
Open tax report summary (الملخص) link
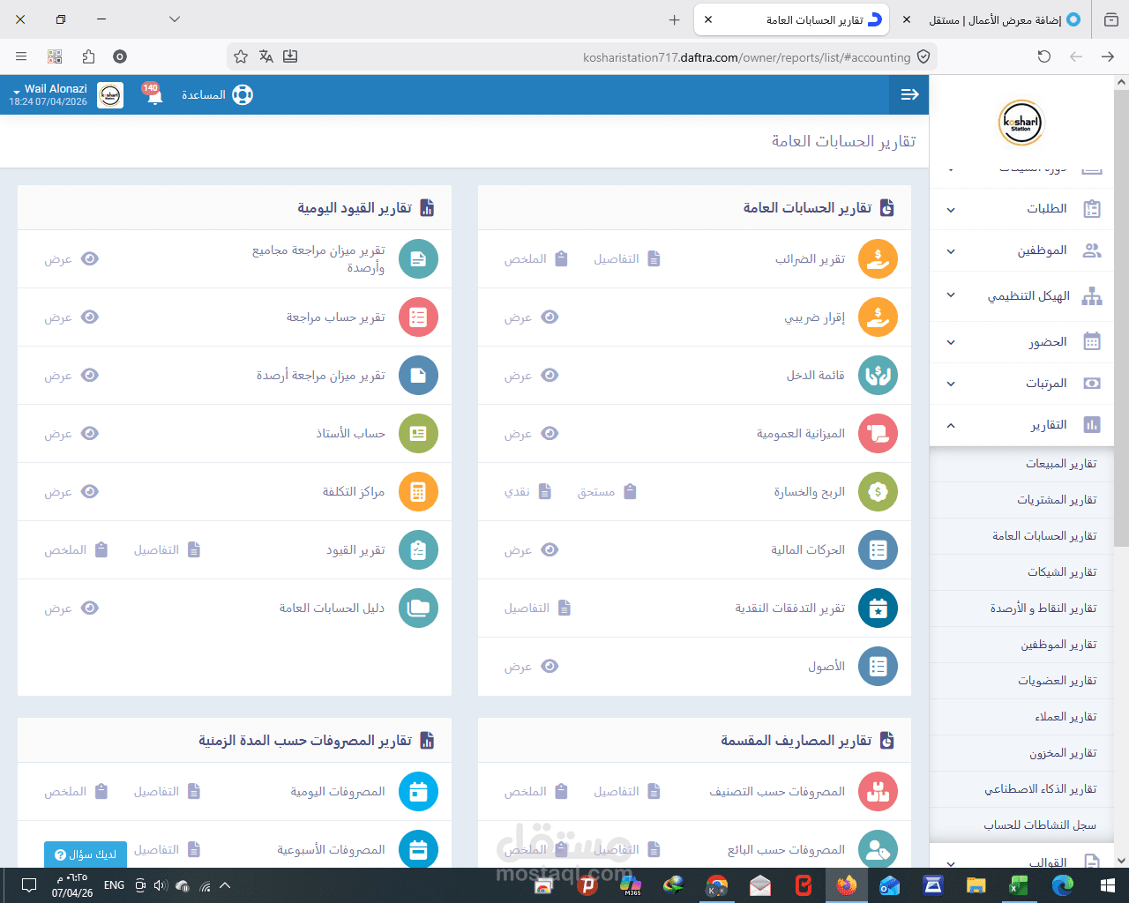click(x=536, y=259)
